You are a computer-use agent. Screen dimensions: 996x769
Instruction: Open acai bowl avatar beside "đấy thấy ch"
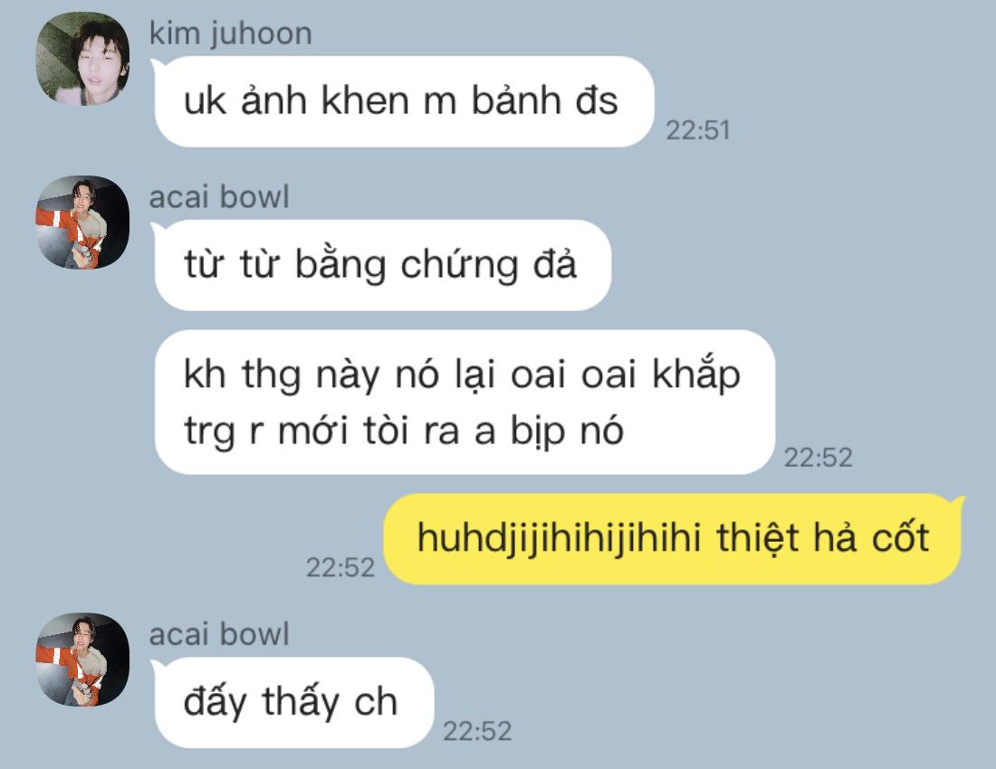tap(82, 660)
